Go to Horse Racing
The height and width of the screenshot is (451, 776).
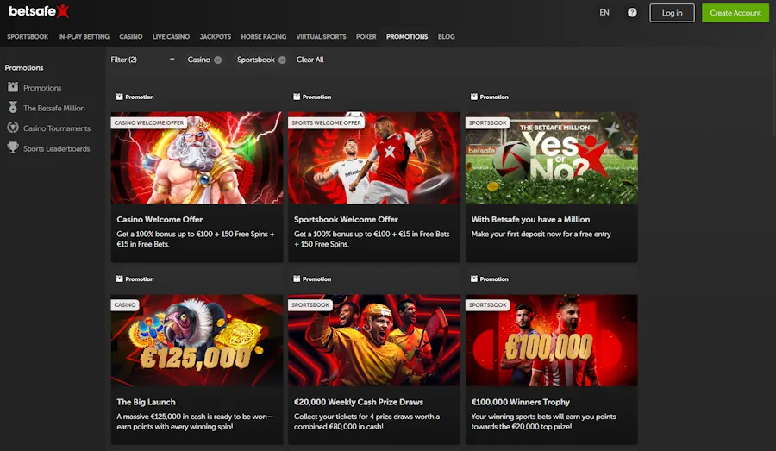click(263, 36)
